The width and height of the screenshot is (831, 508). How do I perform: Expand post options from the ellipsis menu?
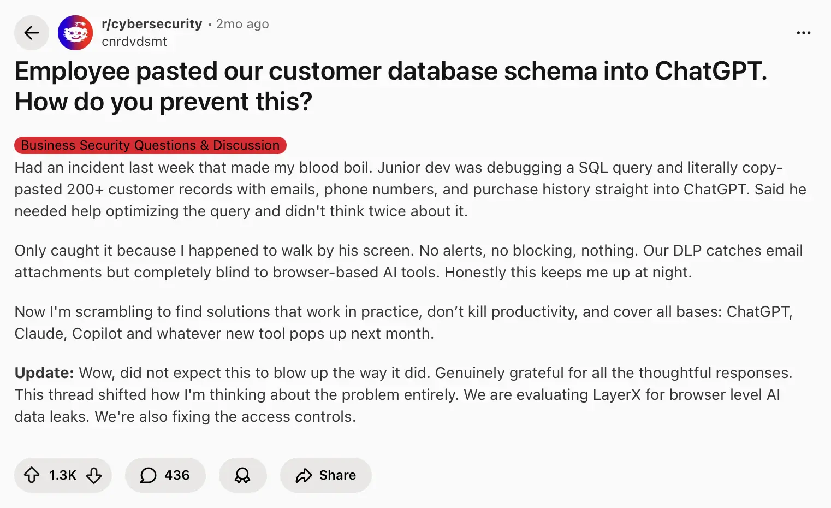(x=803, y=33)
